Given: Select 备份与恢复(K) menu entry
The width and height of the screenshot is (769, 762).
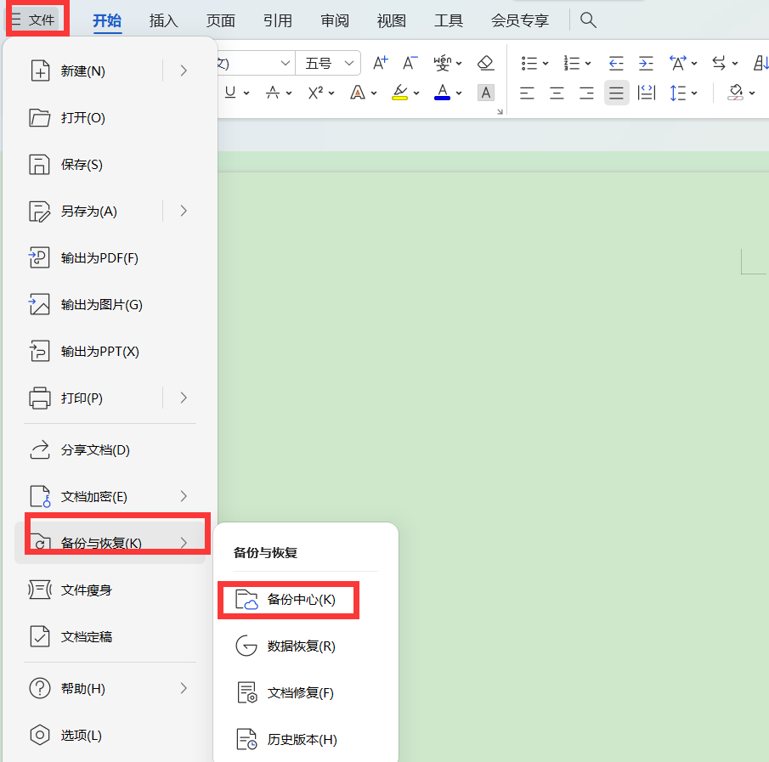Looking at the screenshot, I should (x=110, y=543).
